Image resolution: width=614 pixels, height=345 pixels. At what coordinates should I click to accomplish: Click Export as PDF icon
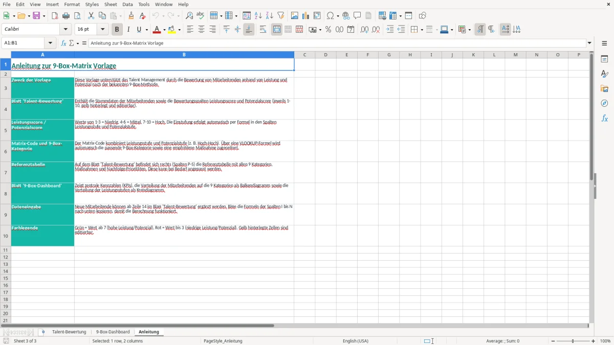pyautogui.click(x=55, y=16)
